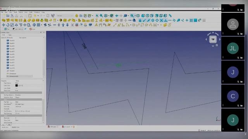The image size is (248, 139).
Task: Open the Windows menu
Action: 37,12
